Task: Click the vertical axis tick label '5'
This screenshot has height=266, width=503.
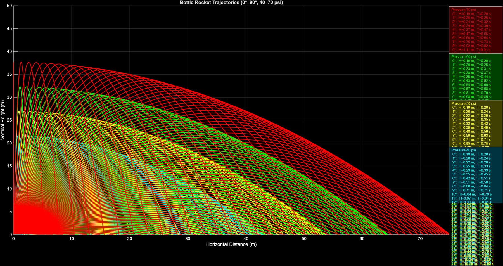Action: pos(11,212)
